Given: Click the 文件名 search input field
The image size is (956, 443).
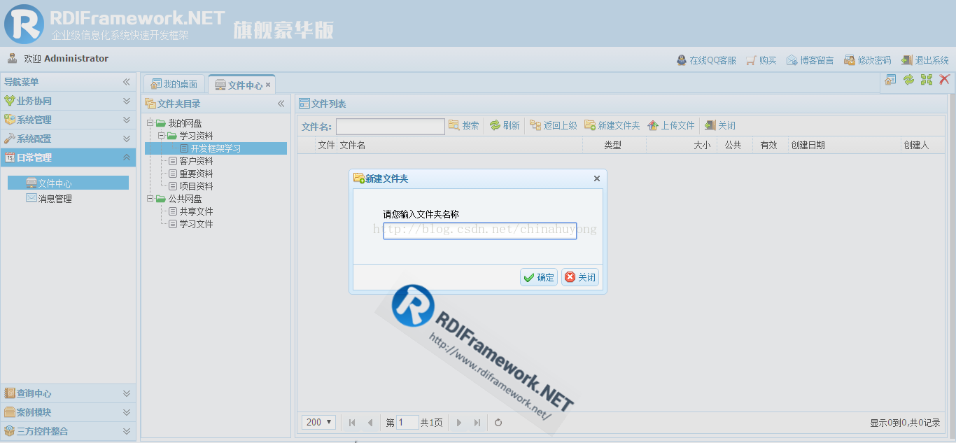Looking at the screenshot, I should [x=391, y=126].
